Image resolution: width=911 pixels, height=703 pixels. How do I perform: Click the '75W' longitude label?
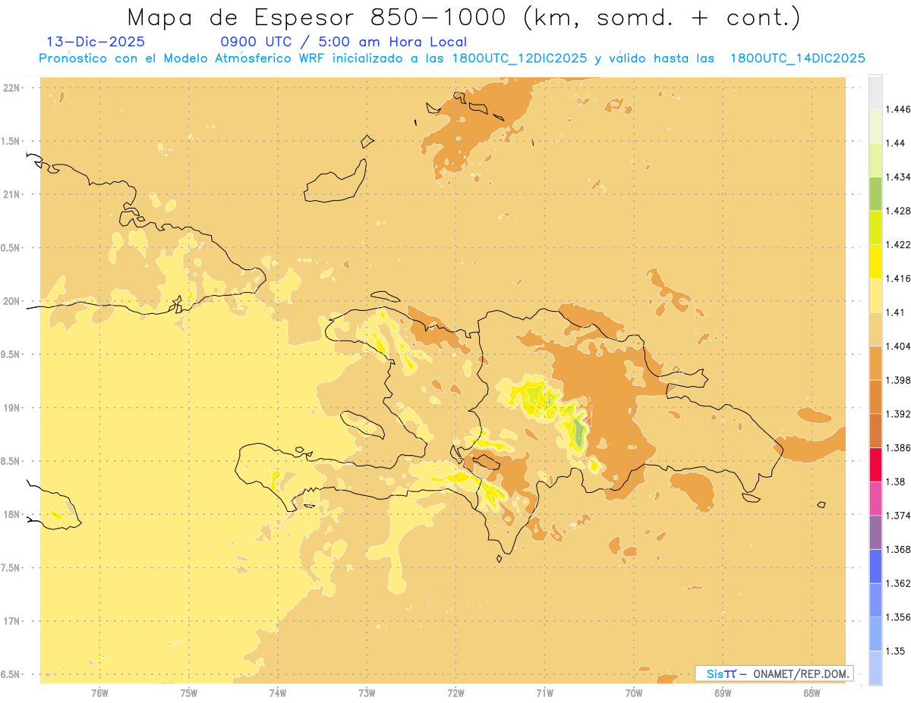[x=189, y=692]
